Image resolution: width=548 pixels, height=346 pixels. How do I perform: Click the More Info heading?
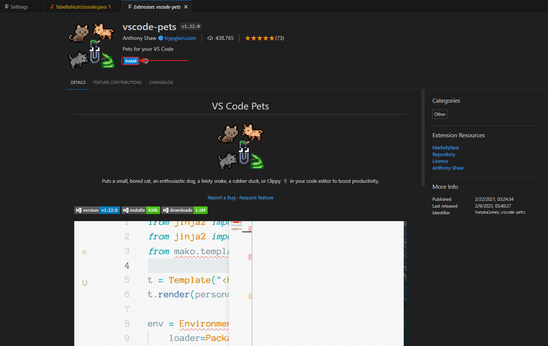pos(445,187)
